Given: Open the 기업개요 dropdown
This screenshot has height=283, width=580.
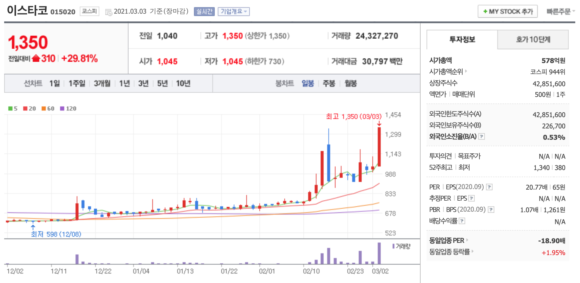Looking at the screenshot, I should tap(234, 12).
